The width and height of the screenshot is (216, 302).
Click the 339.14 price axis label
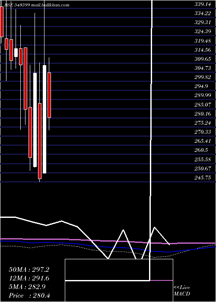[203, 4]
